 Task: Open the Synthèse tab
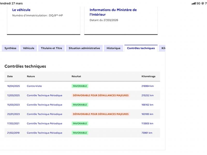point(10,48)
